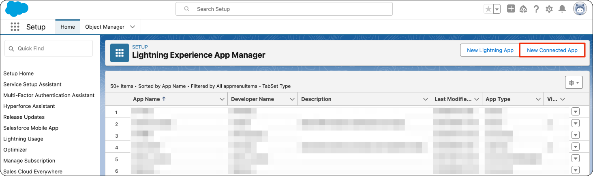593x176 pixels.
Task: Open the App Launcher grid icon
Action: [x=15, y=27]
